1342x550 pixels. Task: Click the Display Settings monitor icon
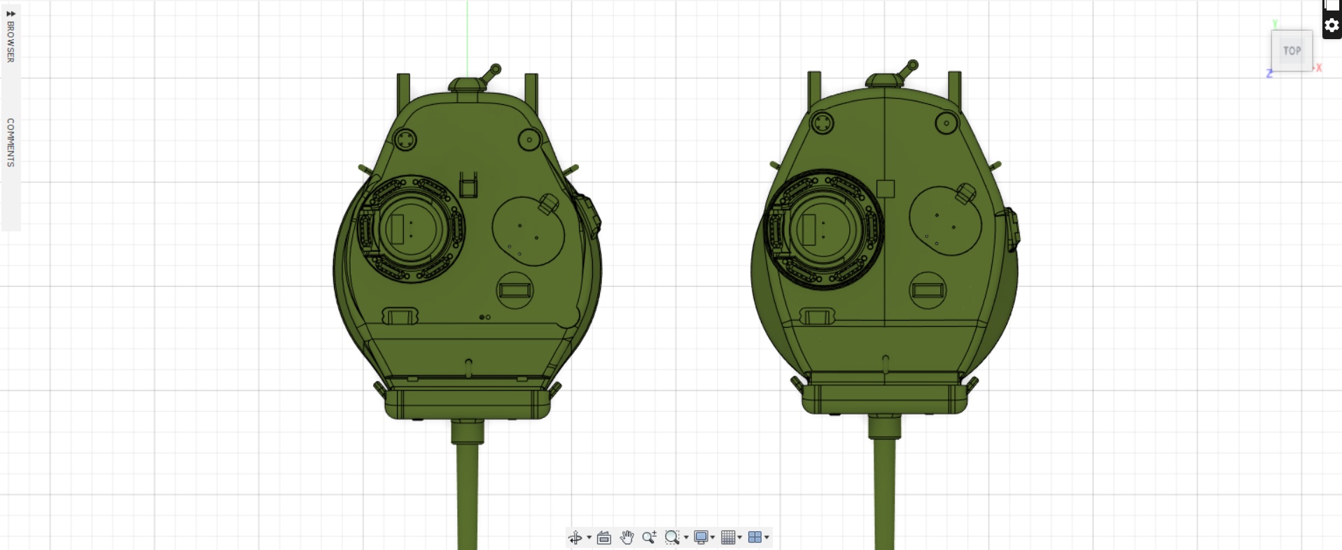coord(701,537)
